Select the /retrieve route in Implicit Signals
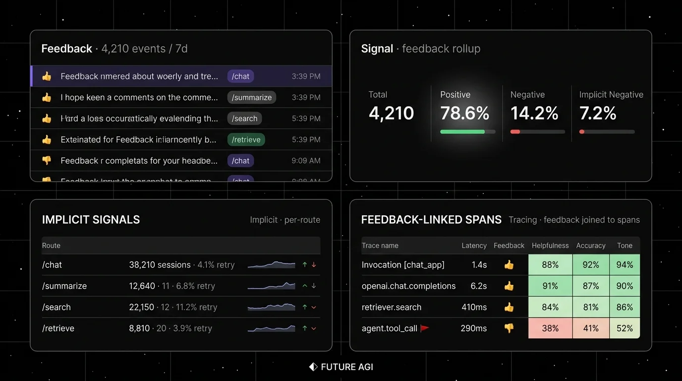682x381 pixels. click(x=58, y=328)
